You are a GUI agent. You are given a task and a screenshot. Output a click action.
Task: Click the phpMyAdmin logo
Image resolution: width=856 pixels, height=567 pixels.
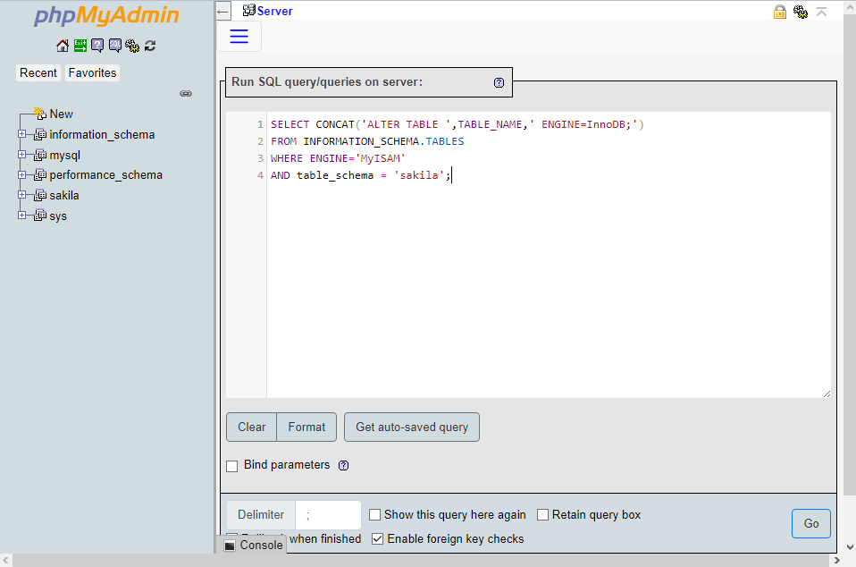click(106, 15)
